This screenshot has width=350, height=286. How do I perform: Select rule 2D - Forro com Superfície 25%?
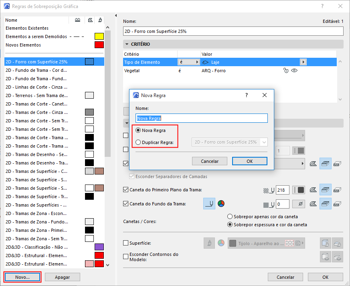pyautogui.click(x=54, y=62)
